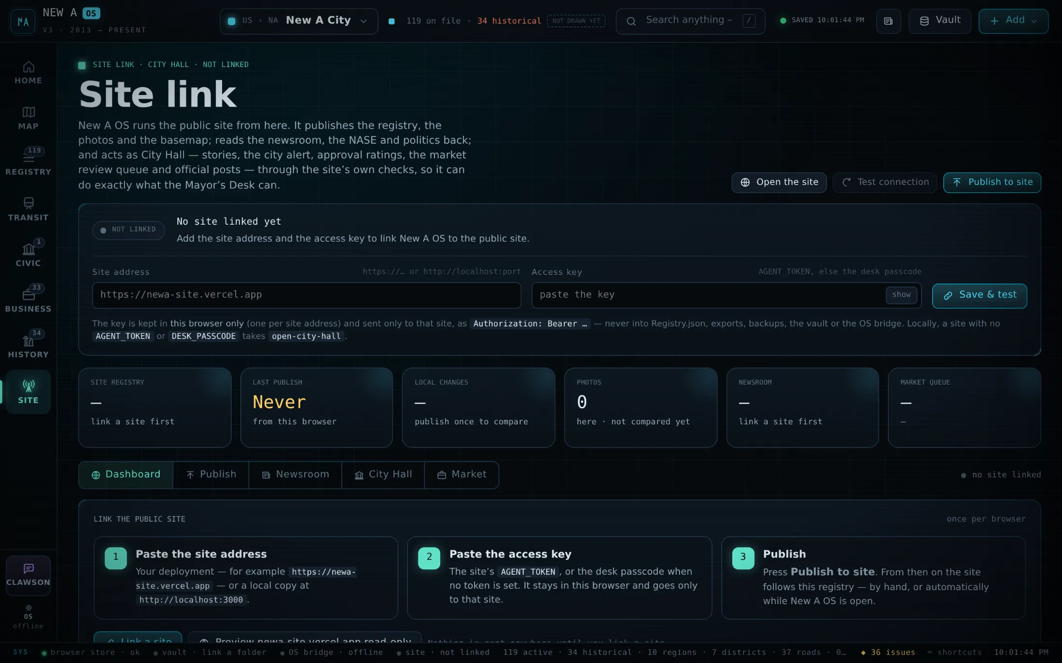Open the Transit section
This screenshot has height=663, width=1062.
tap(28, 209)
